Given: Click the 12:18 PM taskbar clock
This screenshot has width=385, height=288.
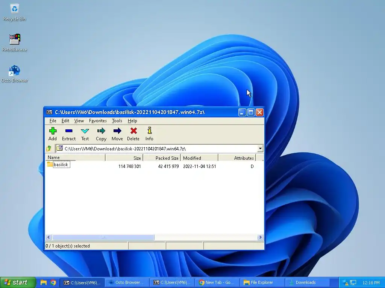Looking at the screenshot, I should tap(371, 283).
